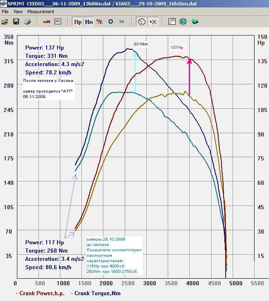Screen dimensions: 269x301
Task: Open the graph chart icon next to car
Action: click(58, 21)
